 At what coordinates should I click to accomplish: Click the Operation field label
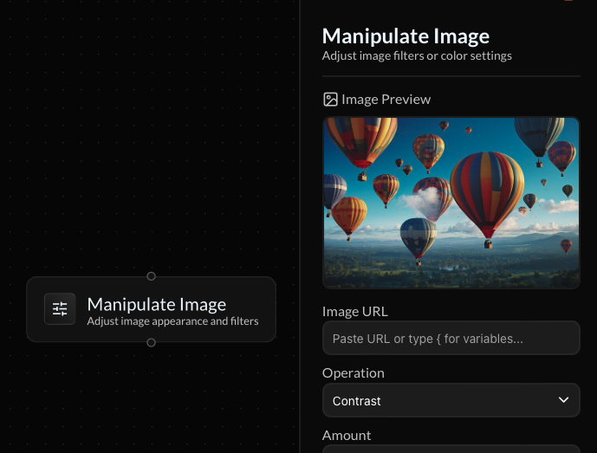tap(353, 373)
